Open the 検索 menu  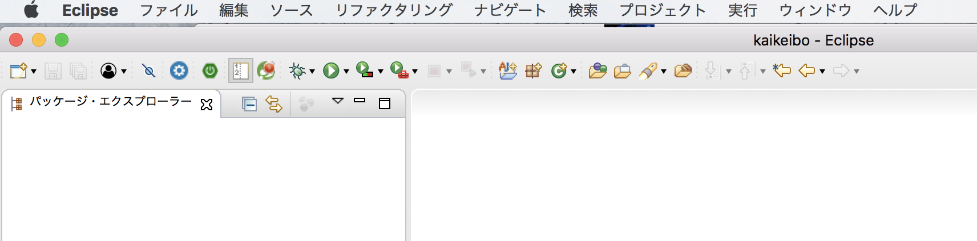pyautogui.click(x=583, y=10)
